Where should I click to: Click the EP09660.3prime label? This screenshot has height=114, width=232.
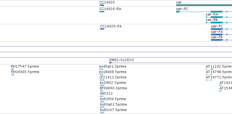click(113, 88)
